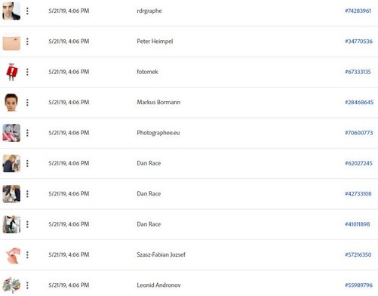Open the options menu for asset #62027245
The image size is (378, 296).
pos(27,163)
